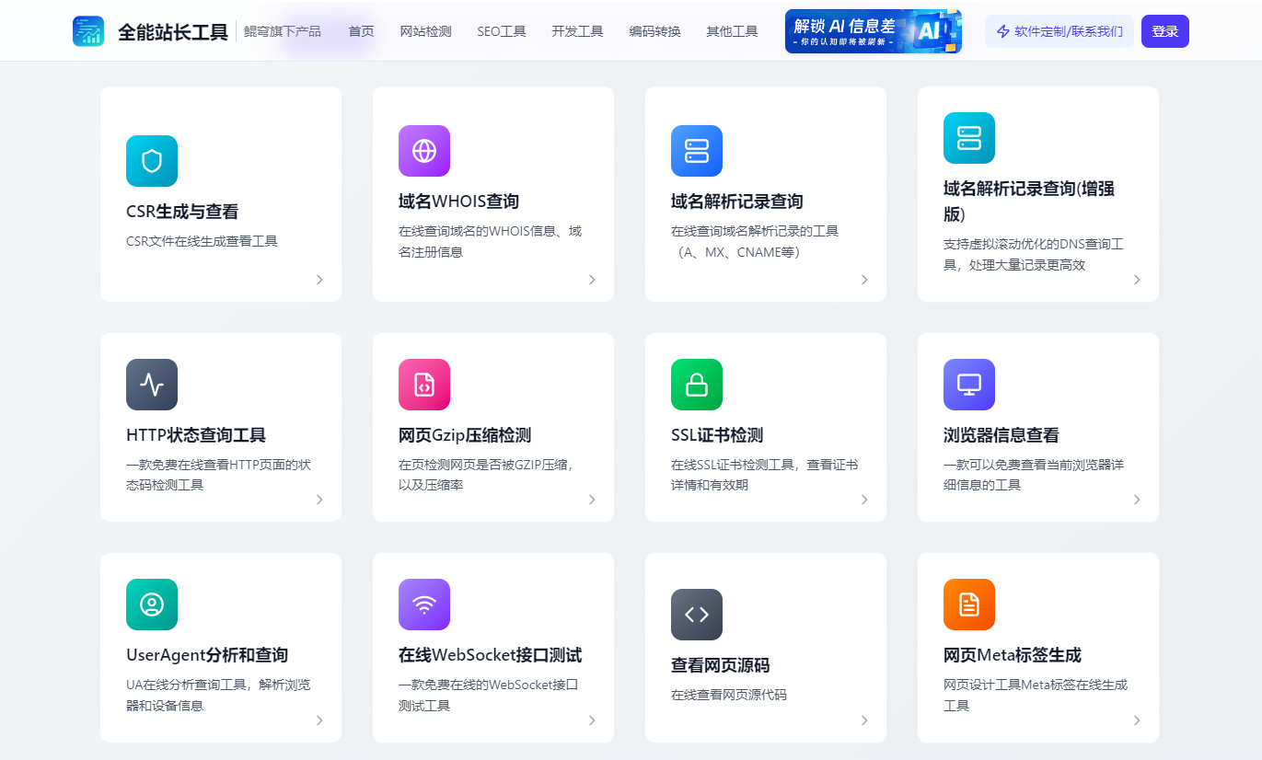The width and height of the screenshot is (1262, 760).
Task: Click the 域名解析记录查询 server icon
Action: point(696,151)
